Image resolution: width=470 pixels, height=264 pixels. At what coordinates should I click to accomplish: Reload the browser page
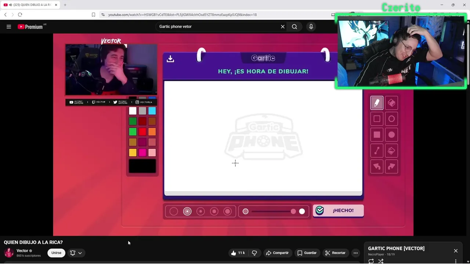(x=20, y=15)
